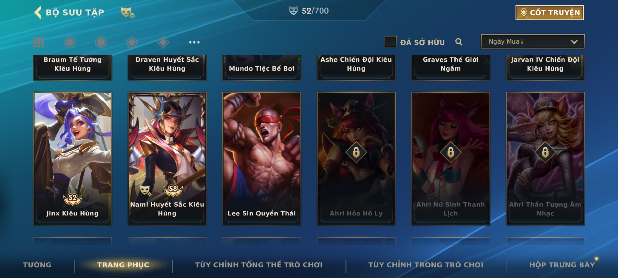Open the Tùy Chỉnh Trong Trò Chơi tab
This screenshot has height=278, width=618.
click(x=426, y=265)
